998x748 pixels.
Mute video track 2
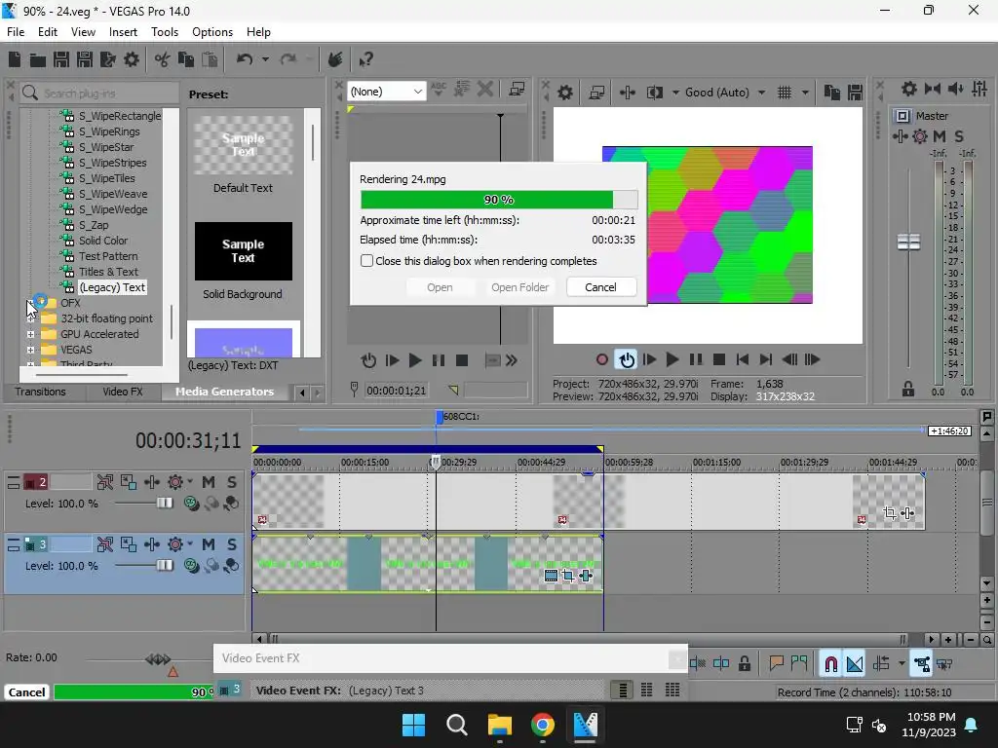coord(209,482)
